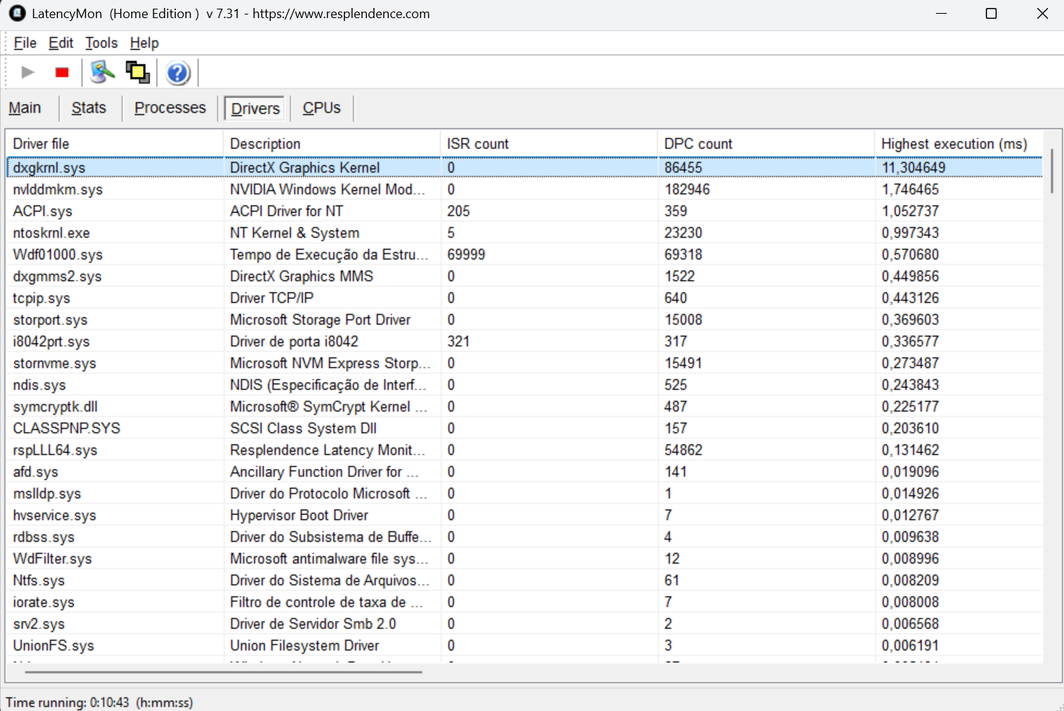Click ISR count value 69999
Screen dimensions: 1064x711
tap(466, 254)
